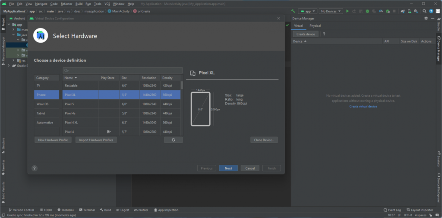Open the Favorites tool window

coord(3,167)
